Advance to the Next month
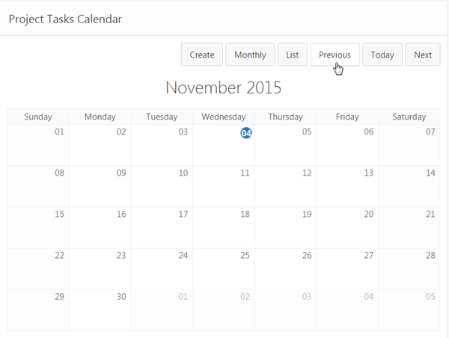The image size is (449, 338). click(423, 55)
